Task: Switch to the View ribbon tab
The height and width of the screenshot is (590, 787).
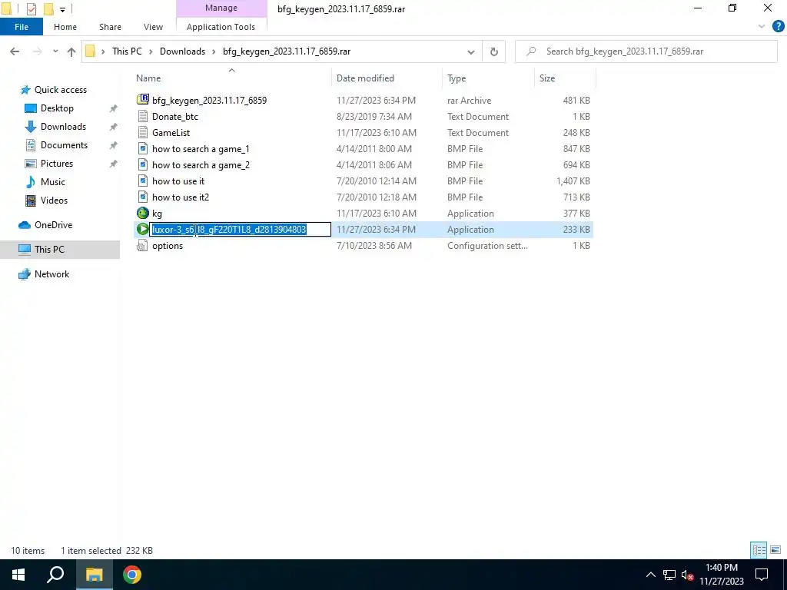Action: click(153, 27)
